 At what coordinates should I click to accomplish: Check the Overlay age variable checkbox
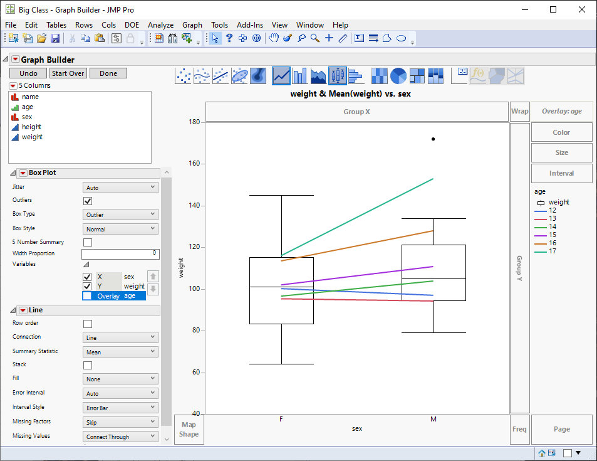point(88,296)
